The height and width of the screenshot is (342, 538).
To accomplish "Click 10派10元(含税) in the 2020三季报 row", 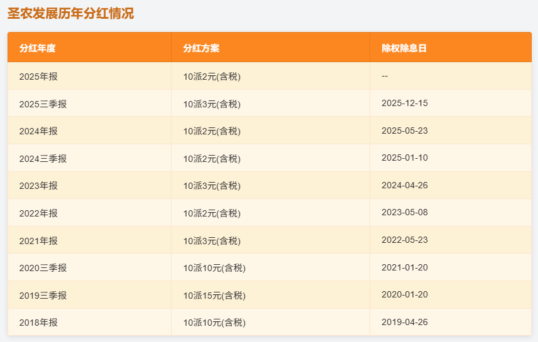I will point(214,268).
